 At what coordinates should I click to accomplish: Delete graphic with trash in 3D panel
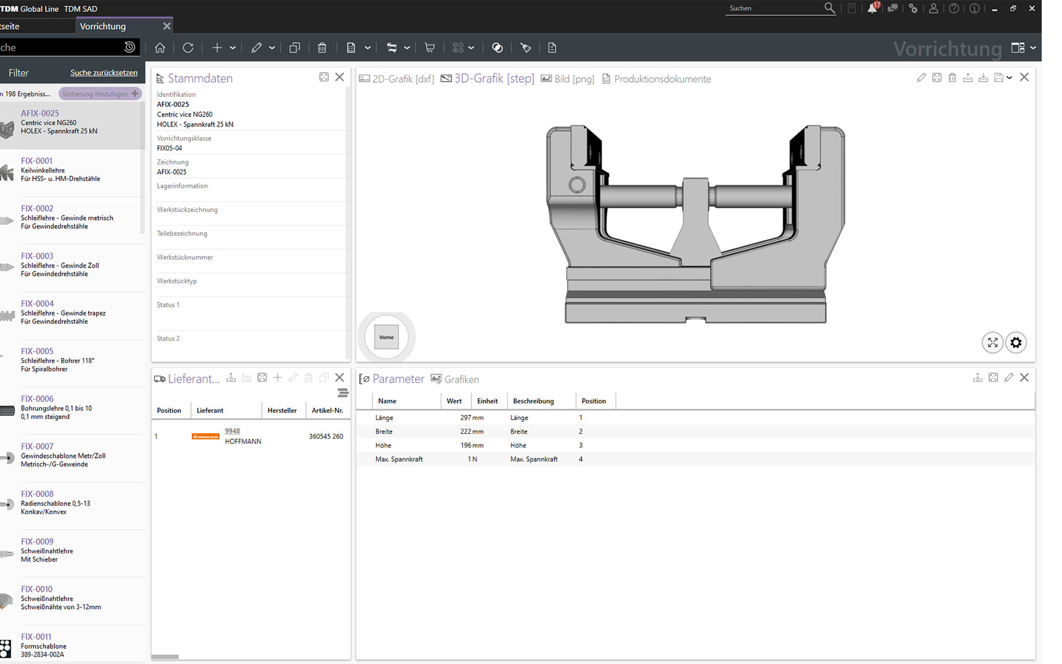(x=952, y=77)
